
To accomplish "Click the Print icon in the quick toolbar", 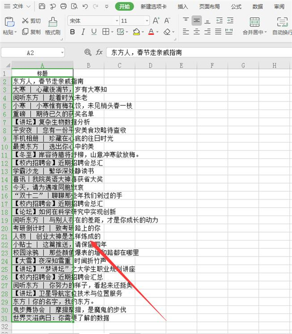I will [63, 6].
